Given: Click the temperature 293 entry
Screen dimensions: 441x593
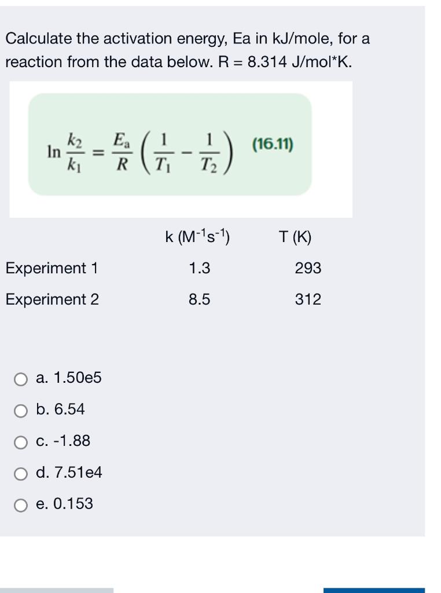Looking at the screenshot, I should (x=309, y=268).
